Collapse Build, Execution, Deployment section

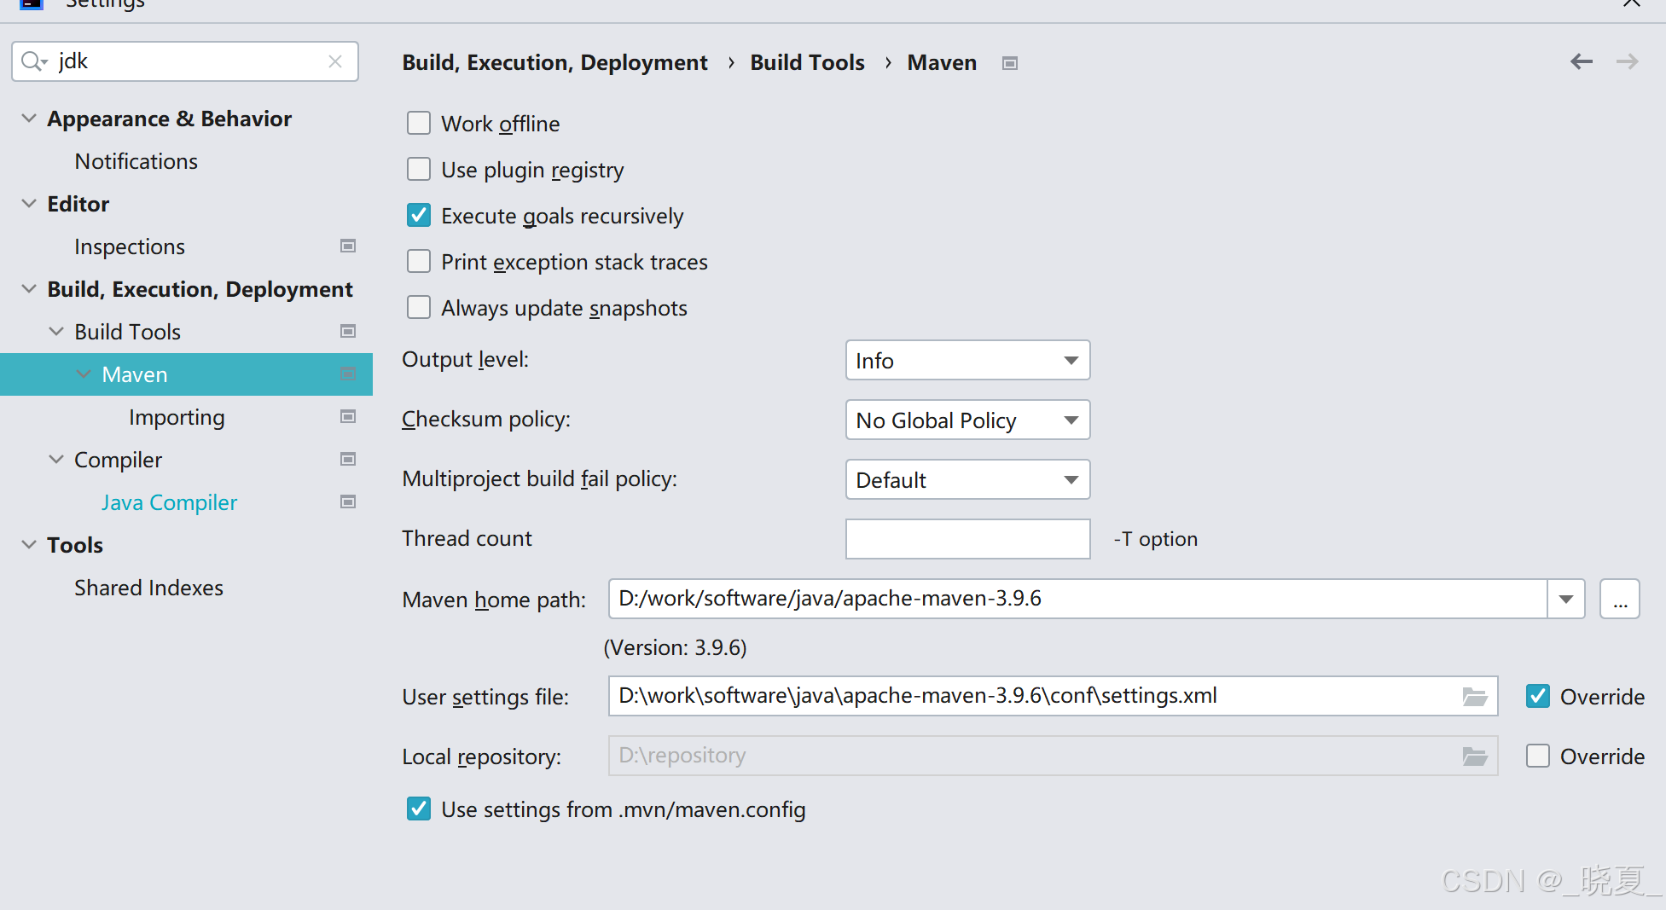pyautogui.click(x=29, y=289)
